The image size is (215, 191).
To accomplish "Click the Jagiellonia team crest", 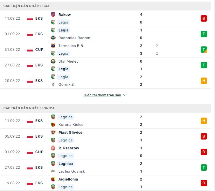I will tap(53, 179).
